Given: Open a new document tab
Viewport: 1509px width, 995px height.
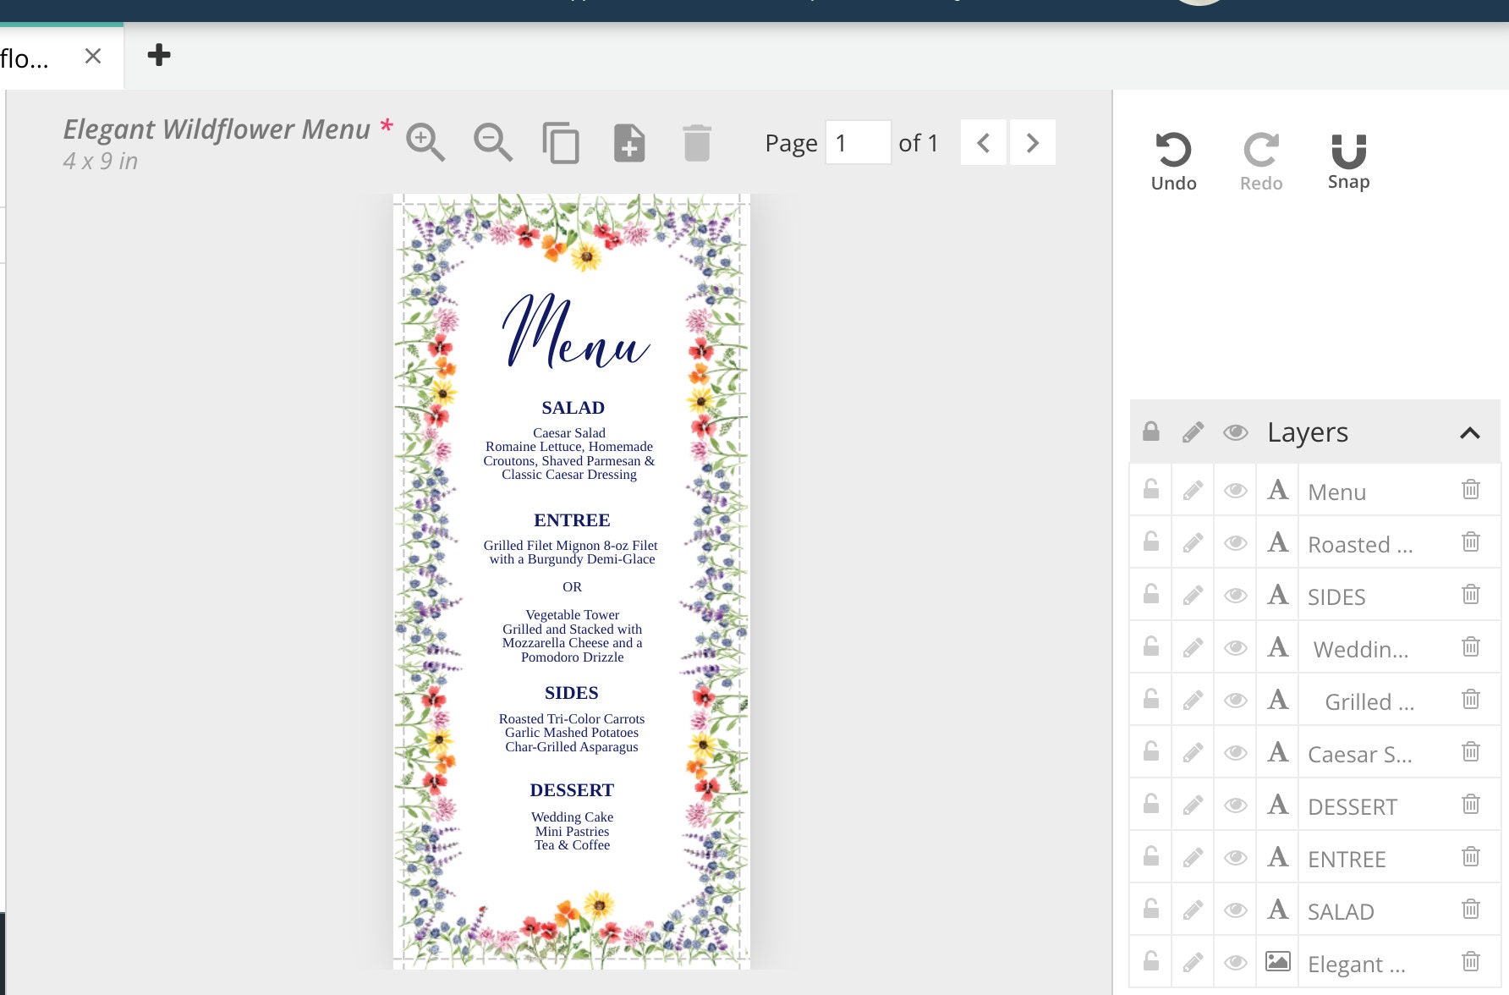Looking at the screenshot, I should pyautogui.click(x=160, y=56).
